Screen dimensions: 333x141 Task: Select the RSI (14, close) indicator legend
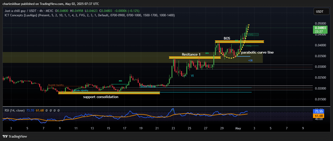point(15,110)
